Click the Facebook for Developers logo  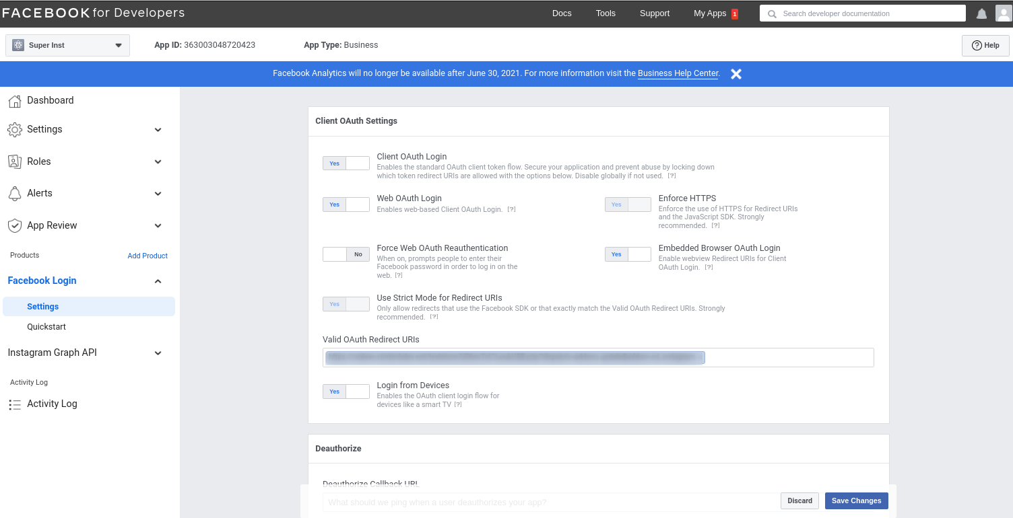pyautogui.click(x=93, y=13)
